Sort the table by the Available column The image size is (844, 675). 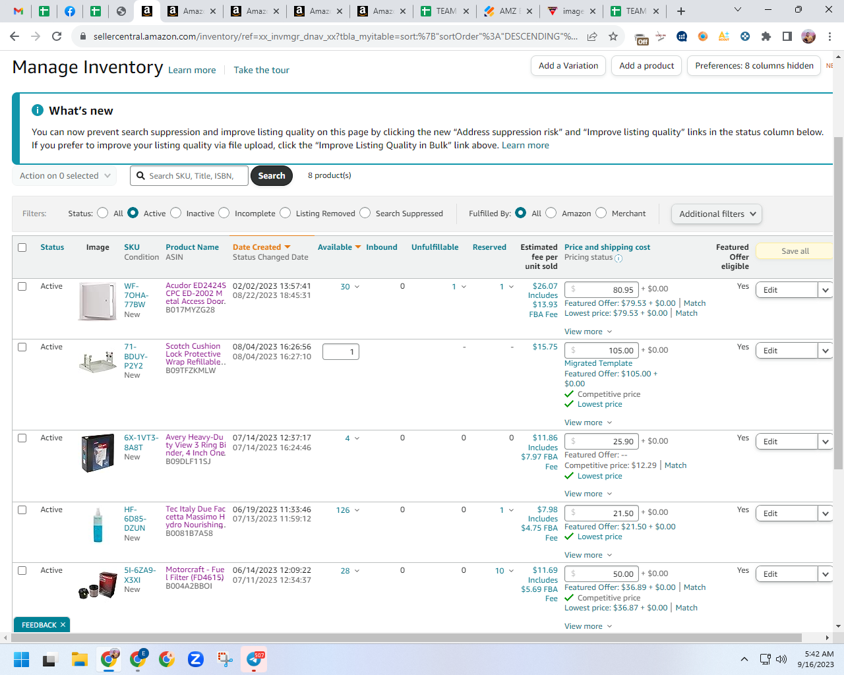click(x=339, y=247)
